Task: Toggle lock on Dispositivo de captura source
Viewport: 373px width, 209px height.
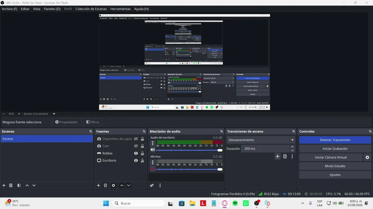Action: [x=142, y=139]
